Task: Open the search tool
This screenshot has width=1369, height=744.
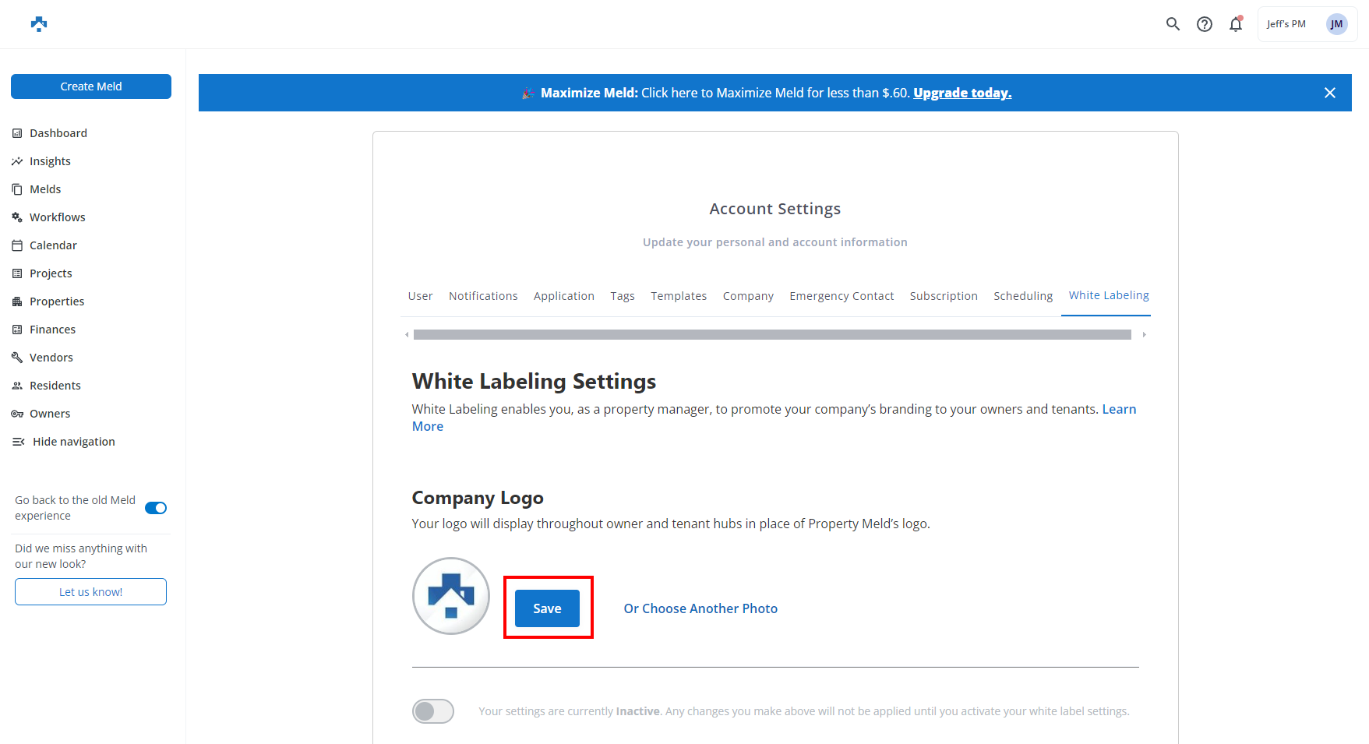Action: (1173, 24)
